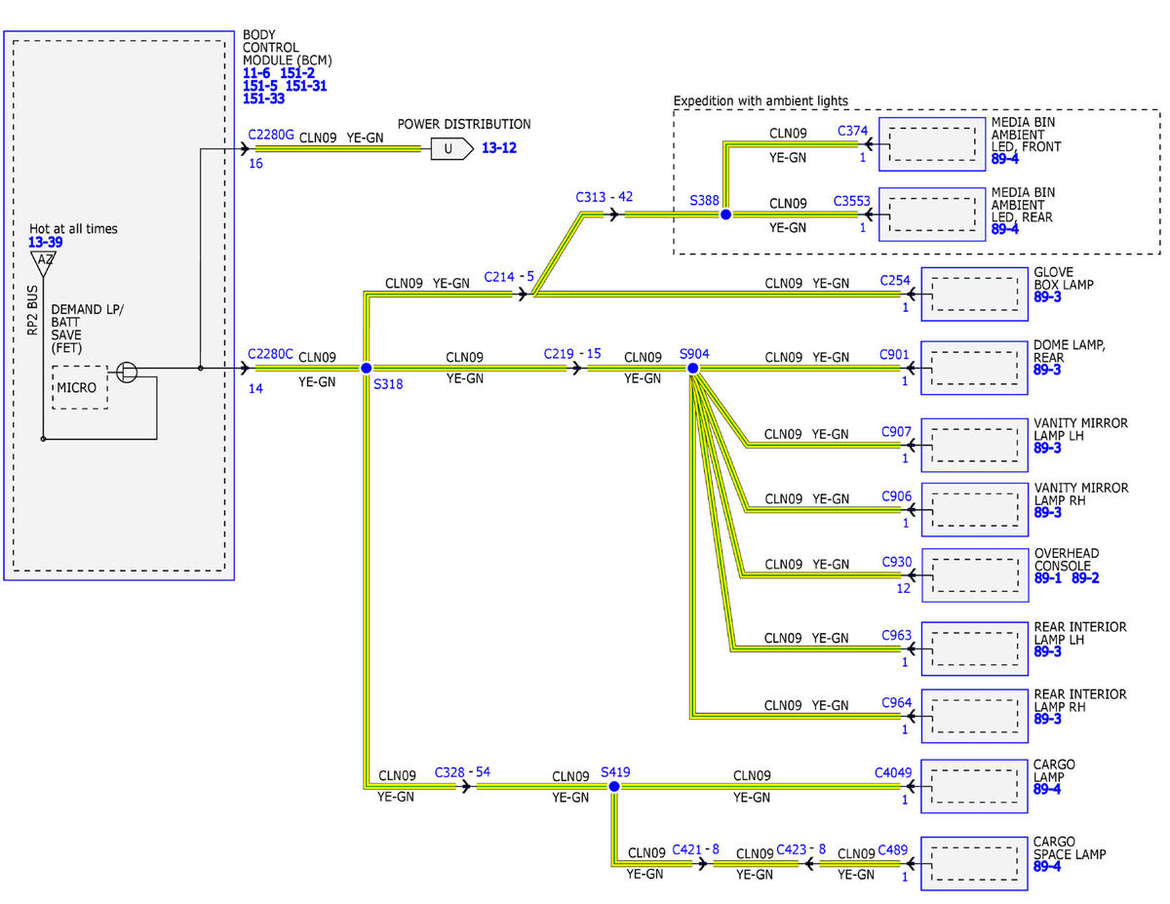Select the S388 splice junction

(x=724, y=214)
